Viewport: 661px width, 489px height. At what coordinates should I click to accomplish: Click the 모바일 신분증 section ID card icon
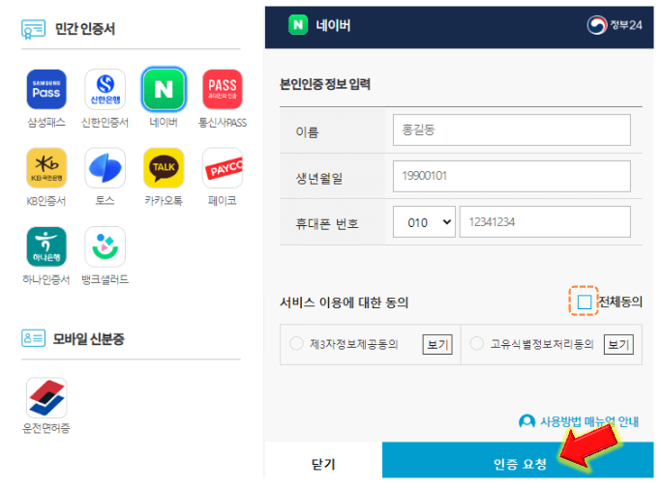(x=33, y=338)
